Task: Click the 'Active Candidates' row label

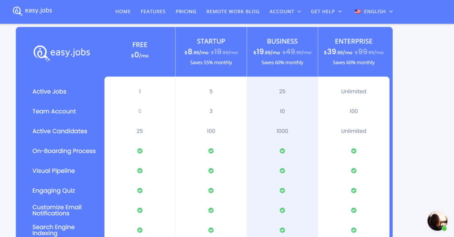Action: (60, 131)
